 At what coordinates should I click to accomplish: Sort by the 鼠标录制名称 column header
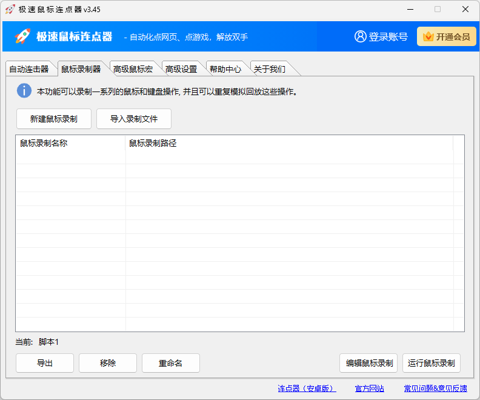click(x=70, y=143)
